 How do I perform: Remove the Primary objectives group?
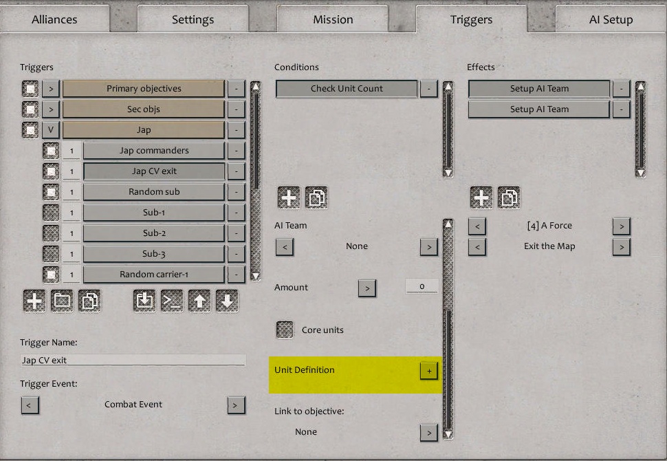point(236,89)
